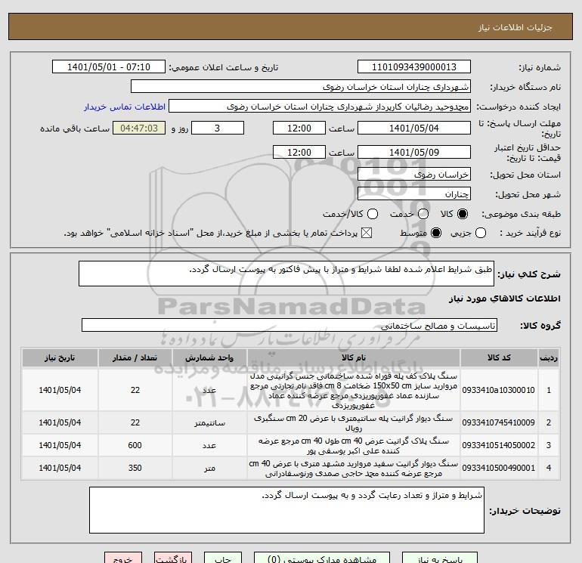The image size is (582, 563).
Task: Click unit سانتیمتر in row 2
Action: (x=209, y=423)
